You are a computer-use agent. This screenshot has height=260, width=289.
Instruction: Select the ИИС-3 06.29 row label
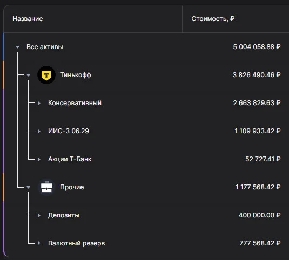coord(69,131)
